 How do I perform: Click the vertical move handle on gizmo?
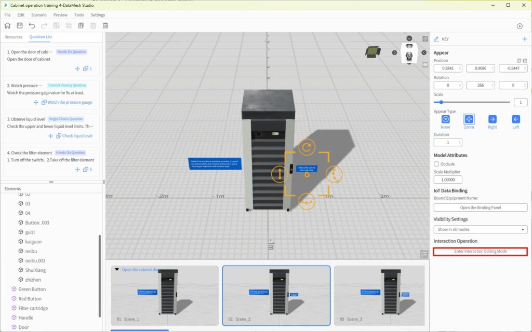pyautogui.click(x=280, y=174)
